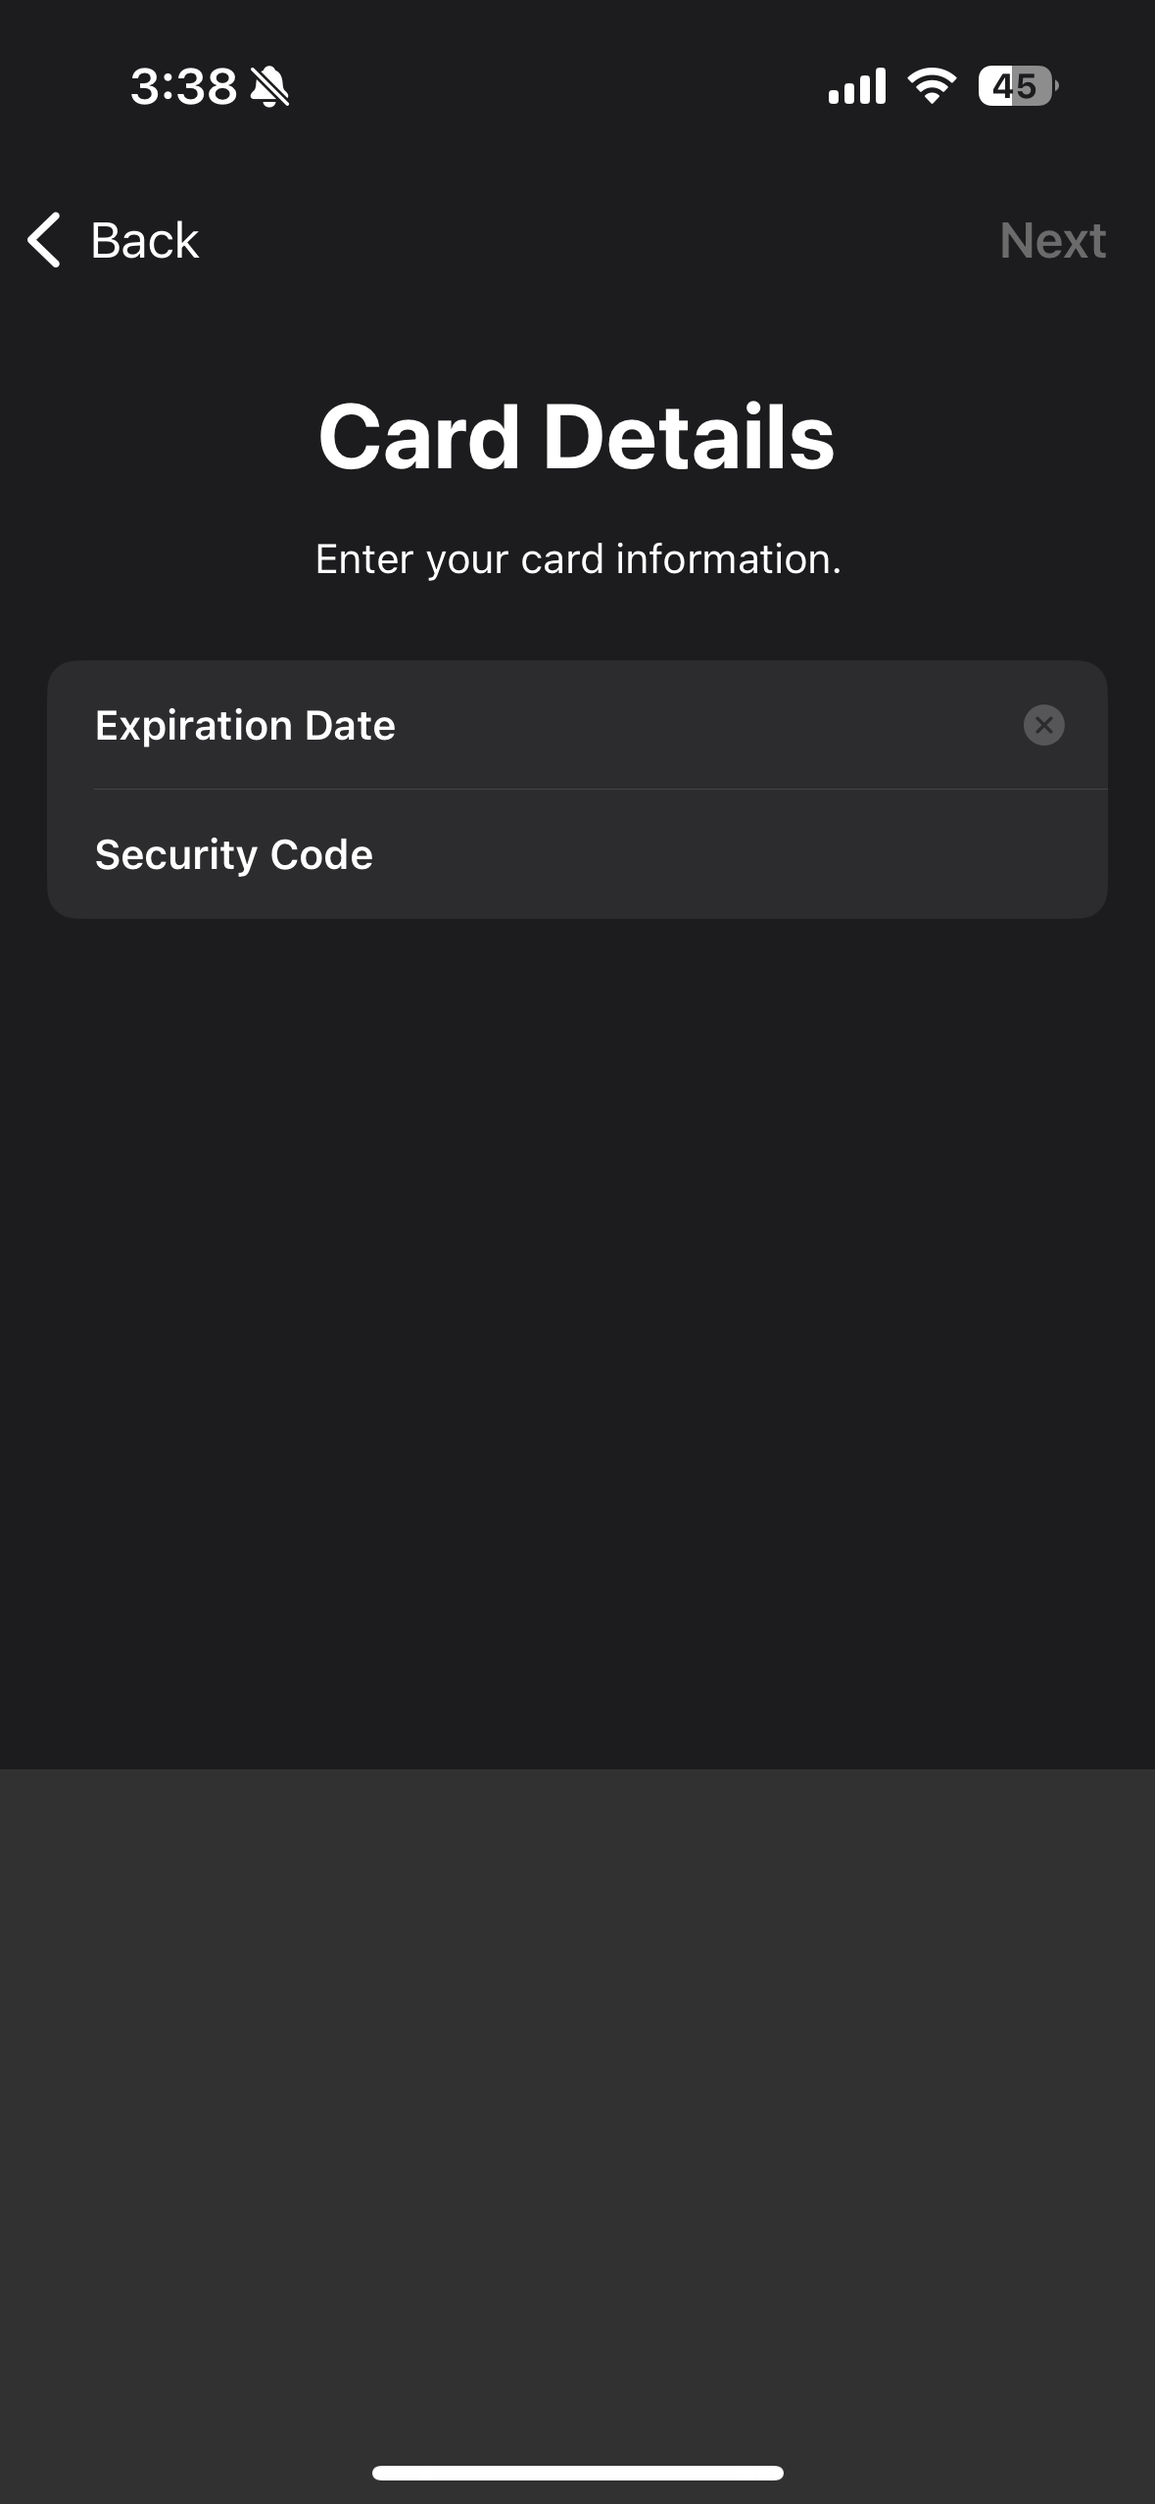Continue with the Next button
The width and height of the screenshot is (1155, 2504).
pos(1053,240)
